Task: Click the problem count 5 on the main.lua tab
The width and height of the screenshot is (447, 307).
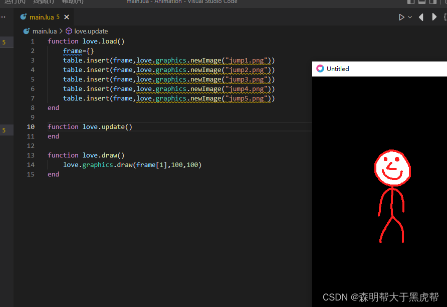Action: (x=58, y=17)
